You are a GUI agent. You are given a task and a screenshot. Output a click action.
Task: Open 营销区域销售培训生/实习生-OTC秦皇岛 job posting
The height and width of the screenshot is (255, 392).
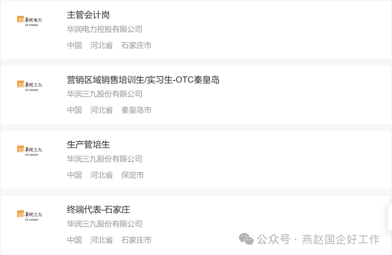coord(143,80)
